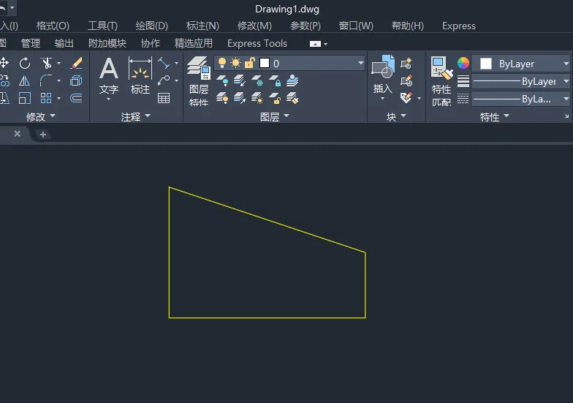Image resolution: width=573 pixels, height=403 pixels.
Task: Expand the 块 panel arrow
Action: (403, 116)
